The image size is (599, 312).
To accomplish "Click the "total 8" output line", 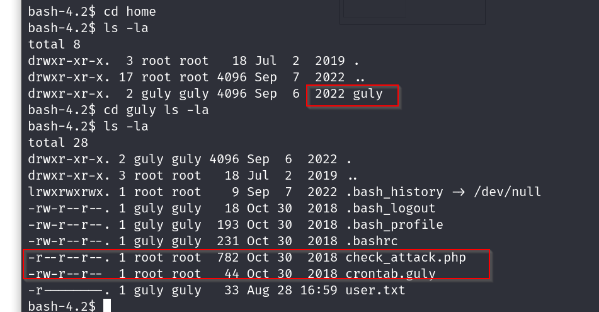I will pos(54,44).
